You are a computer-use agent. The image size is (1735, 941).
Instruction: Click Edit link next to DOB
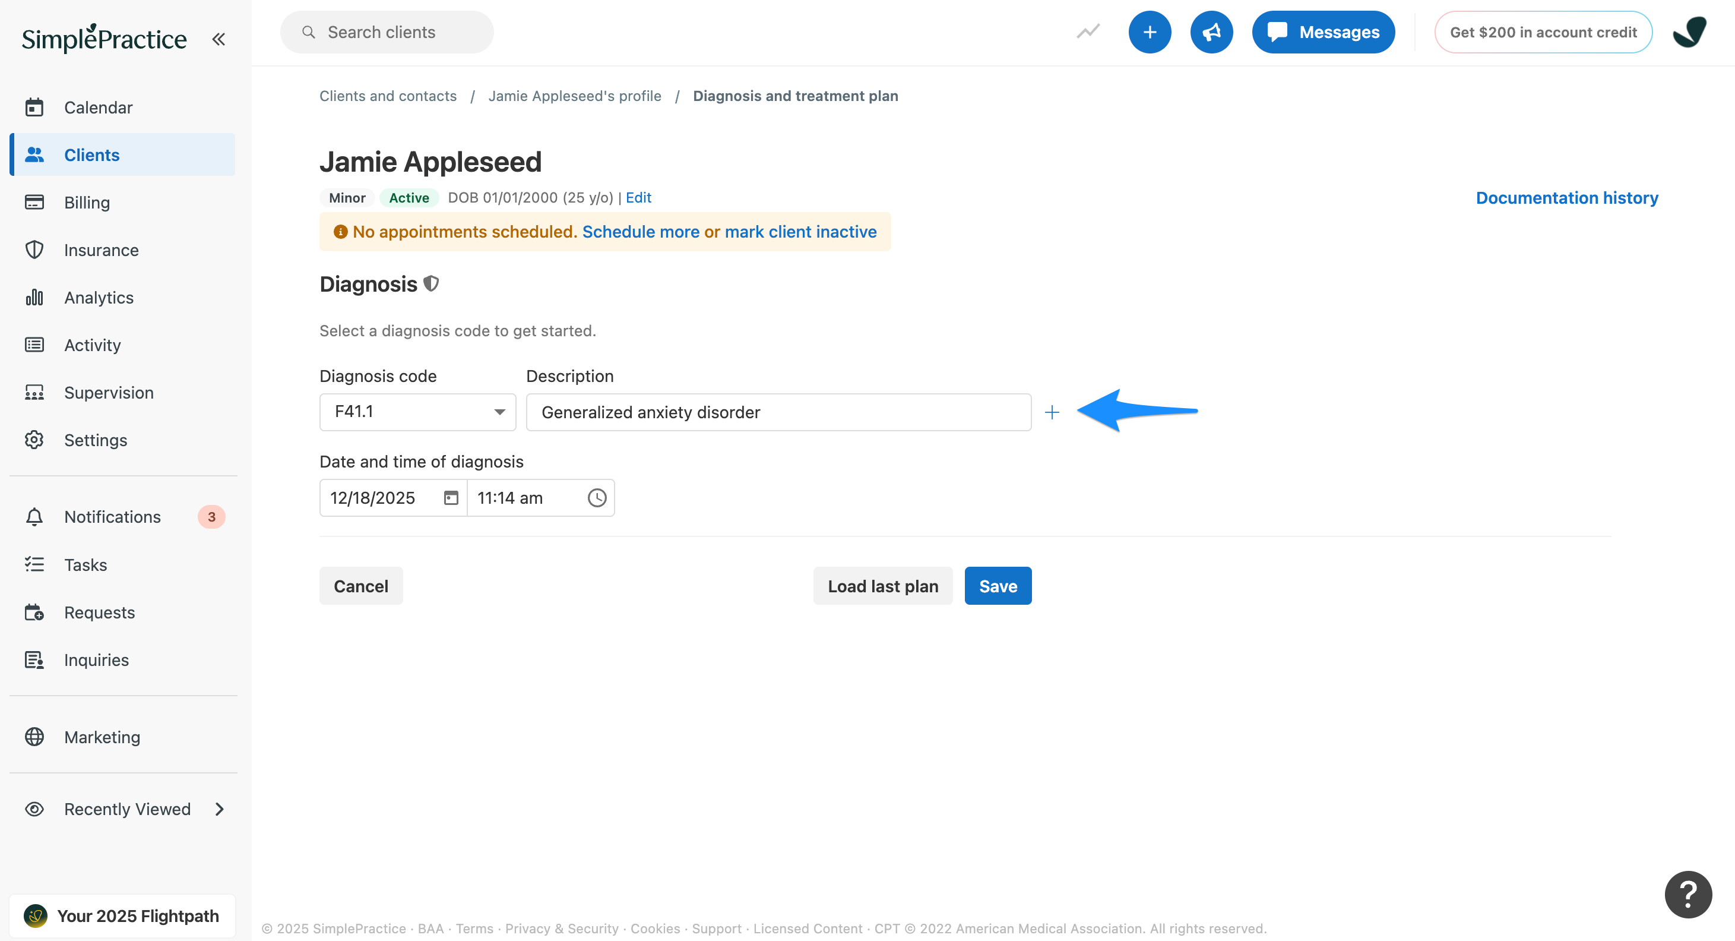click(x=638, y=197)
